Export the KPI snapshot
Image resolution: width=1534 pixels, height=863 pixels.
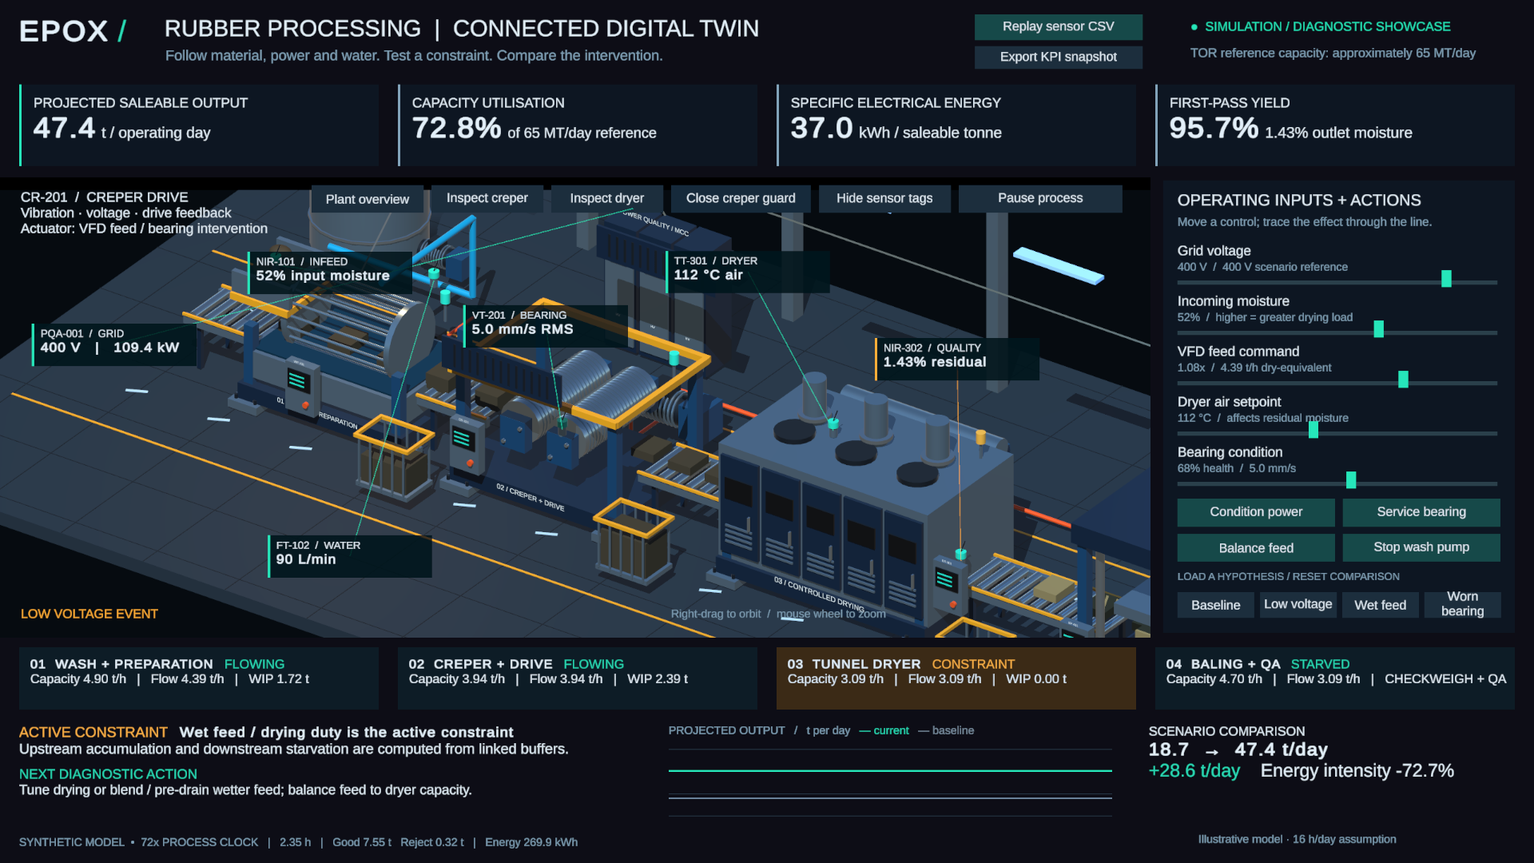click(x=1058, y=57)
